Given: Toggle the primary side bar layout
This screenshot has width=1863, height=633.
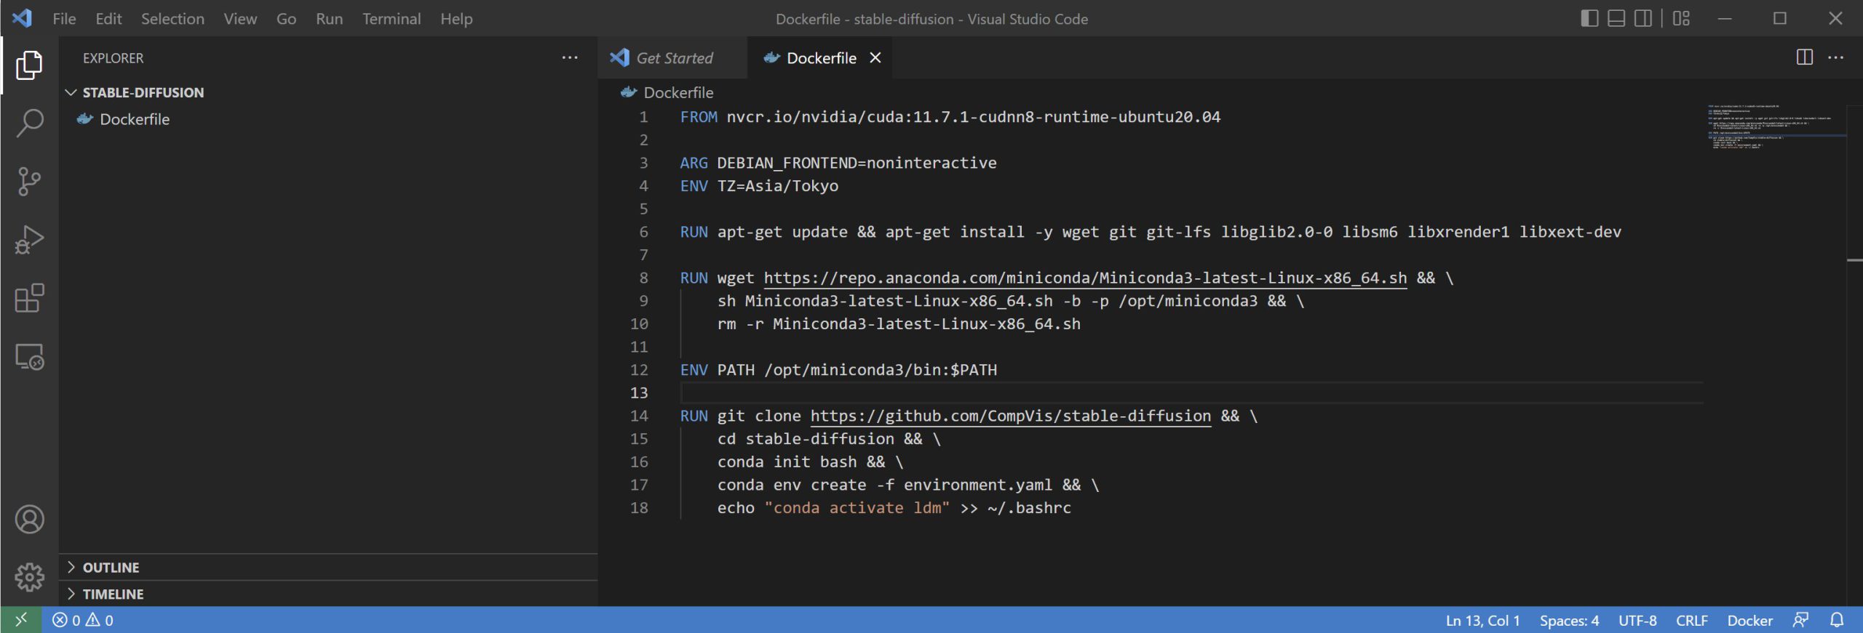Looking at the screenshot, I should pyautogui.click(x=1589, y=18).
